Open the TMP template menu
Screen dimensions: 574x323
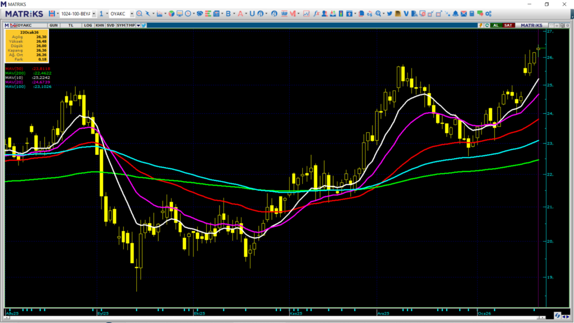pyautogui.click(x=131, y=25)
